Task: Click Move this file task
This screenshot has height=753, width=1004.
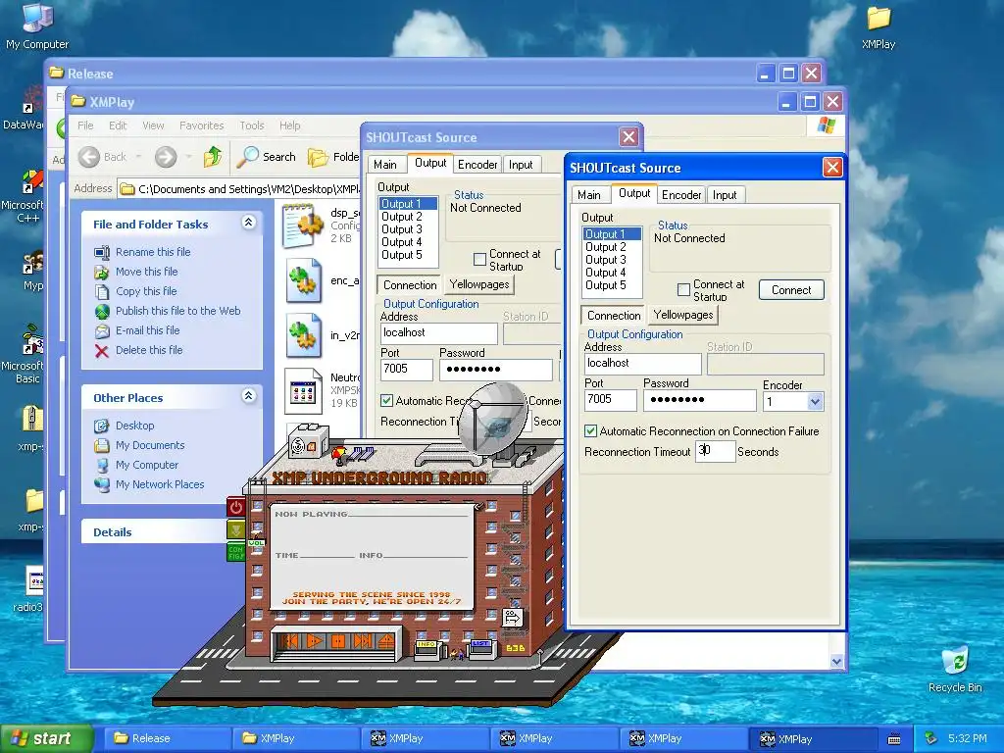Action: [147, 272]
